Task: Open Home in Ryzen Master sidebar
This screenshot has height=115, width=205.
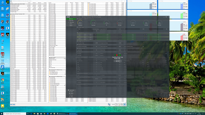Action: (x=71, y=19)
